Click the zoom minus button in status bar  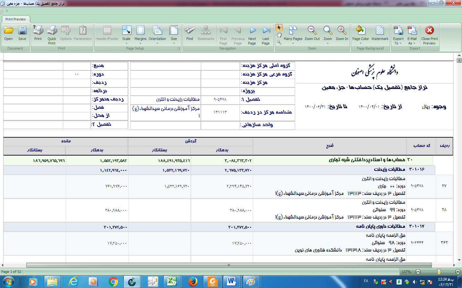click(418, 272)
